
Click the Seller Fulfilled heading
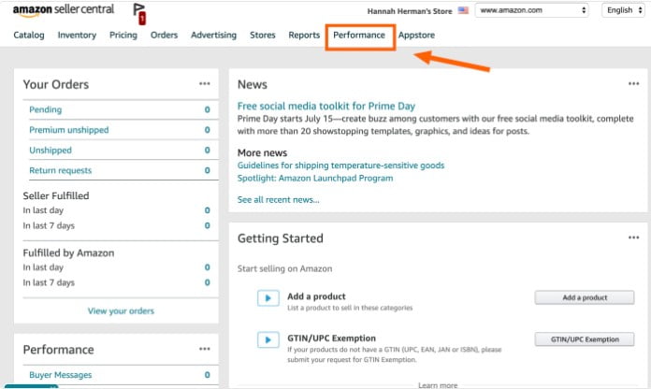56,195
